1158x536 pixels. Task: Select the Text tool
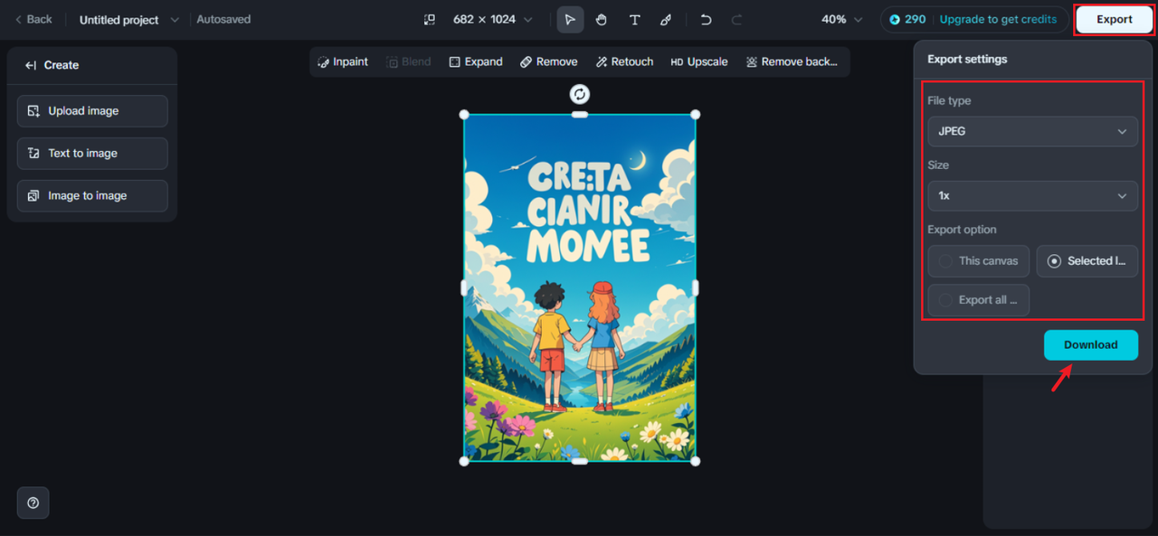(634, 19)
